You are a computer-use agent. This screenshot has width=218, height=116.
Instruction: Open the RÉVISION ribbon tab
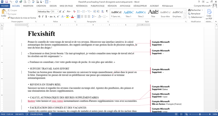[112, 6]
